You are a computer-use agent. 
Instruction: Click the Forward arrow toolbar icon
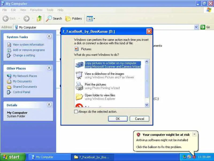[26, 19]
